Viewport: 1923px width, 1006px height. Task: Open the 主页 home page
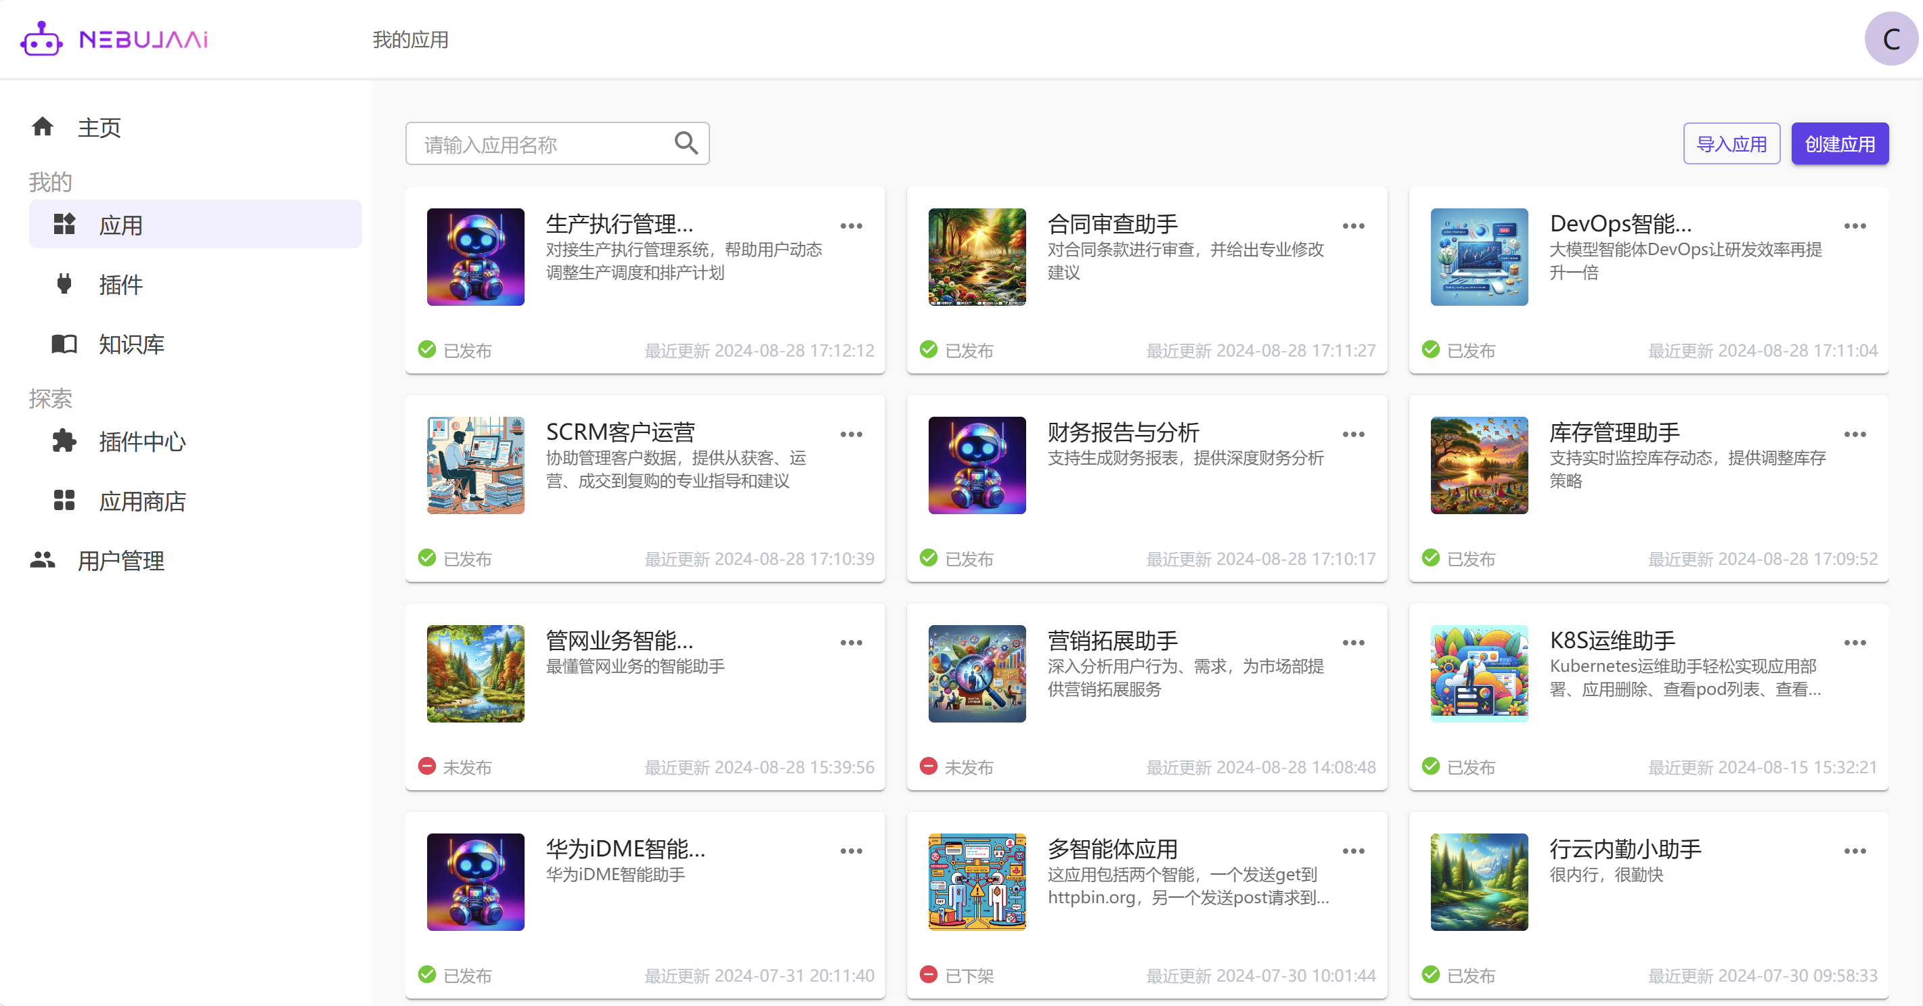click(99, 127)
